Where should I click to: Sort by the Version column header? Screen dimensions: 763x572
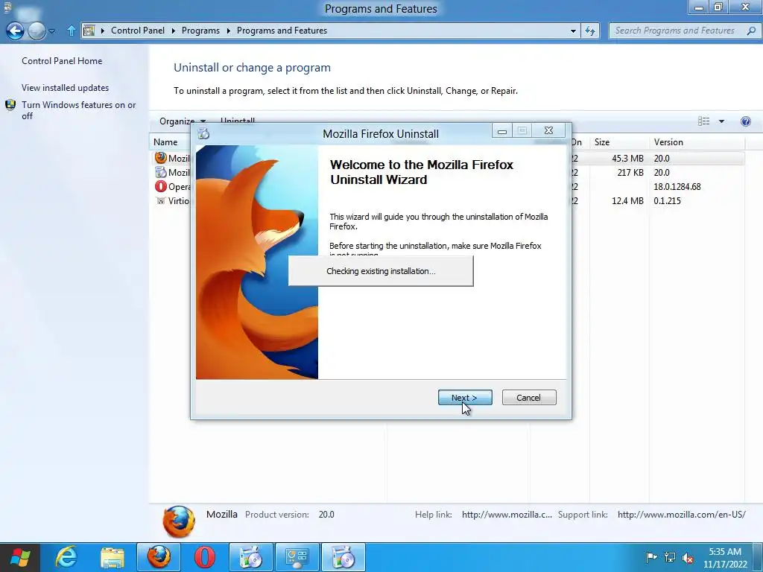pos(697,142)
